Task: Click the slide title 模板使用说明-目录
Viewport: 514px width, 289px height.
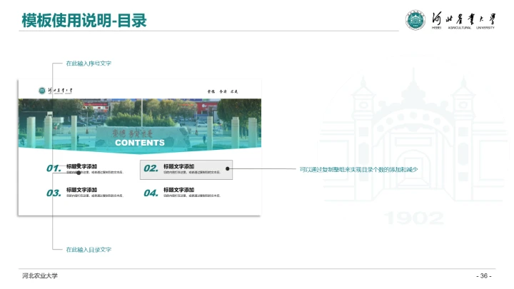Action: click(x=84, y=20)
